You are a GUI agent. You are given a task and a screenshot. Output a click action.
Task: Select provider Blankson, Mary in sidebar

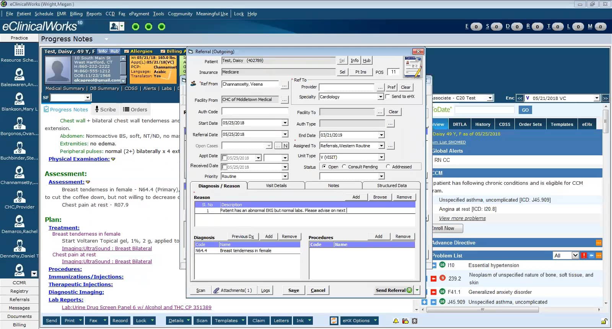pyautogui.click(x=19, y=99)
